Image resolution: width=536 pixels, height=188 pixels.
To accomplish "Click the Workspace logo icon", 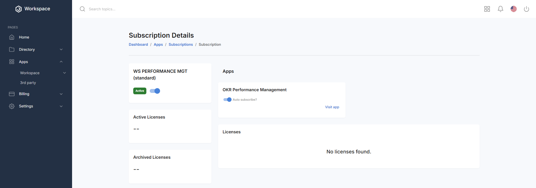I will [18, 9].
